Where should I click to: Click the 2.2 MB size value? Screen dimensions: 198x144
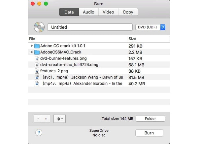(135, 52)
